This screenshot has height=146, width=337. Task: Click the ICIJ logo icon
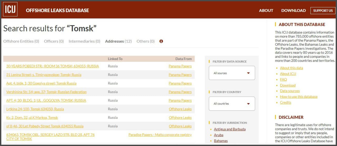10,9
